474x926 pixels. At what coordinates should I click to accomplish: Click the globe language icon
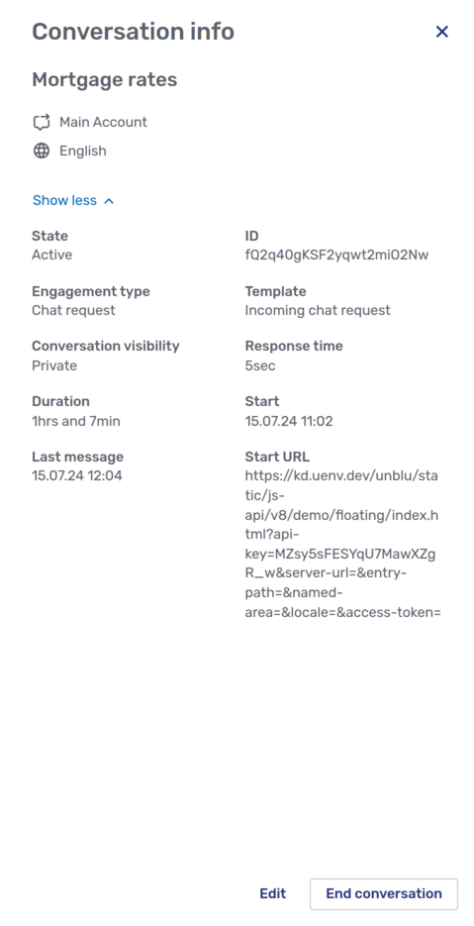point(42,151)
